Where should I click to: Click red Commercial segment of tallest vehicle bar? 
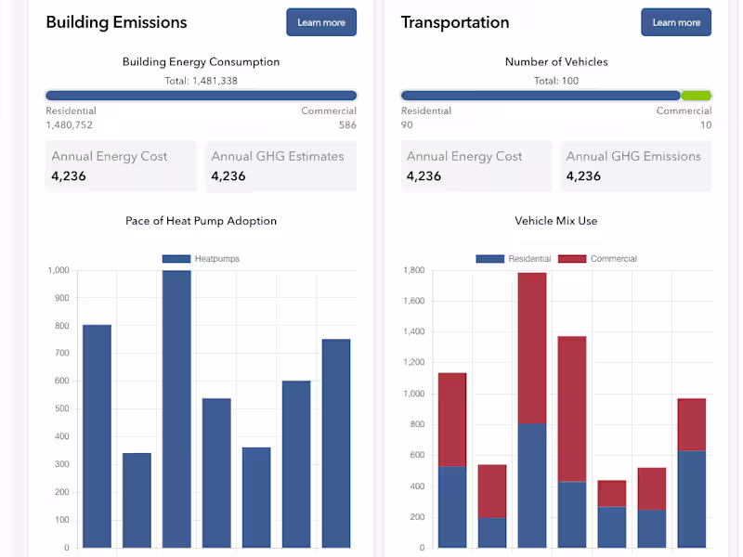tap(532, 348)
